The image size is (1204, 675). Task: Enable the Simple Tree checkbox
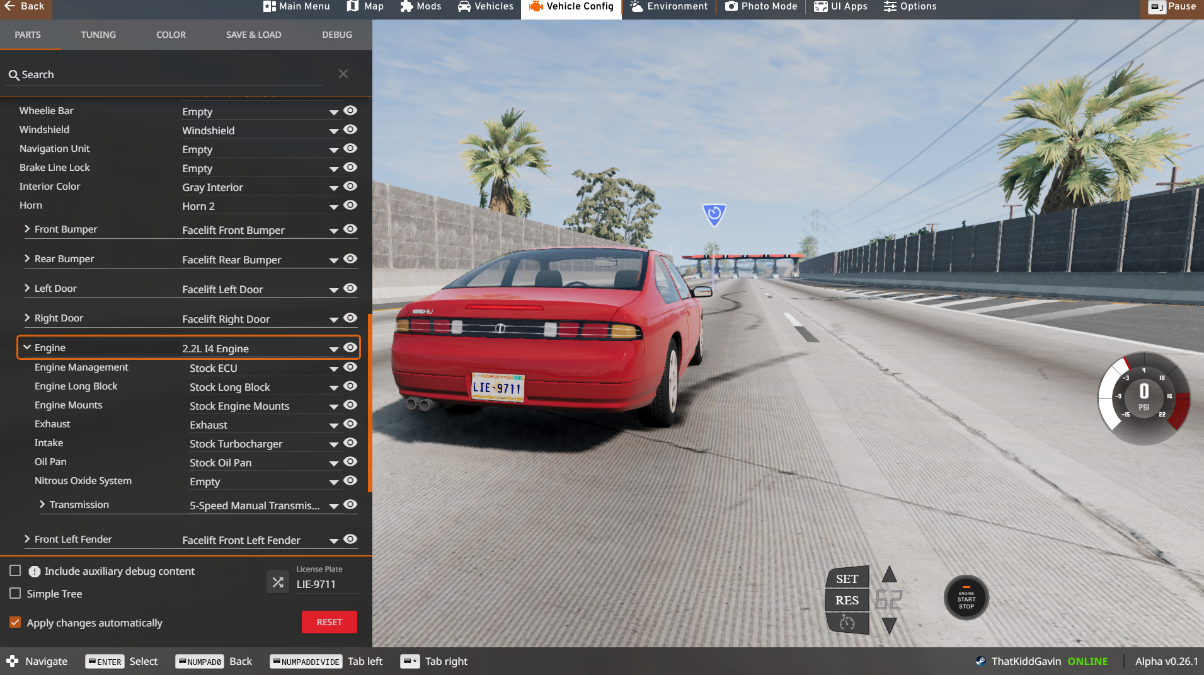click(x=15, y=593)
